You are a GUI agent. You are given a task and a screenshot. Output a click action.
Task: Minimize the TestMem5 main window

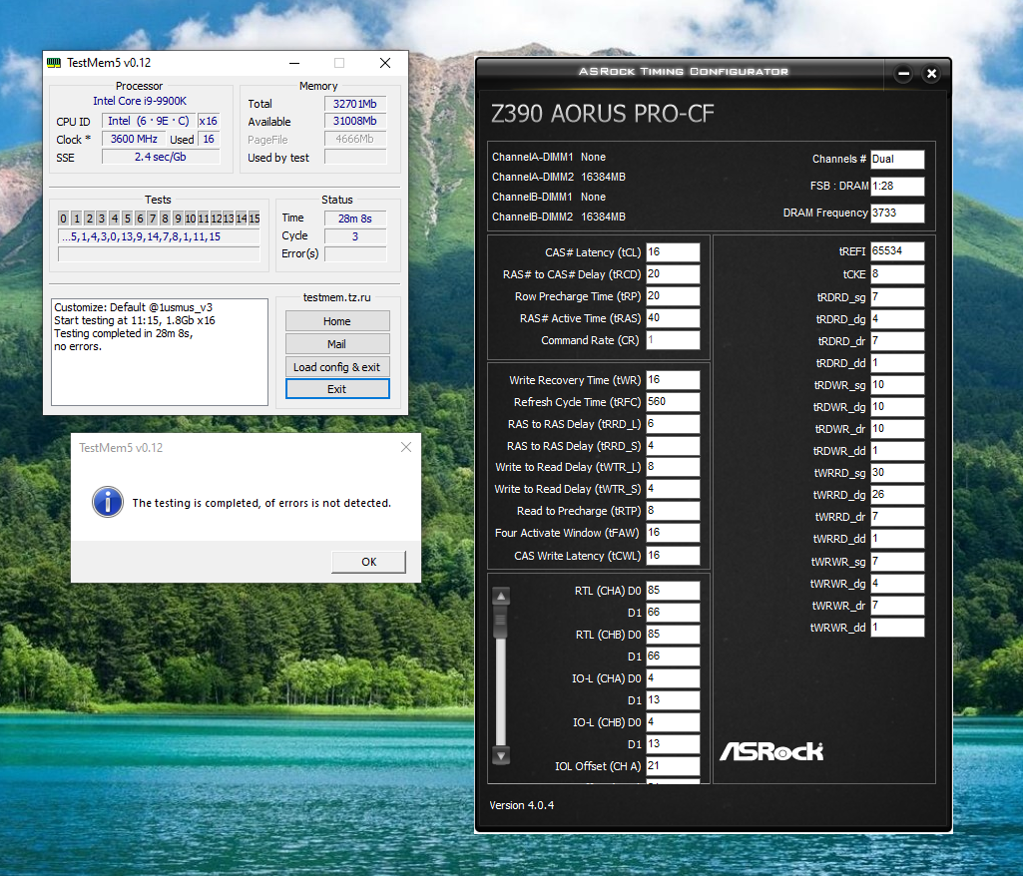[294, 63]
